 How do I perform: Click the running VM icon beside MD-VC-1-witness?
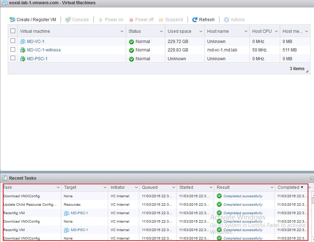click(23, 50)
